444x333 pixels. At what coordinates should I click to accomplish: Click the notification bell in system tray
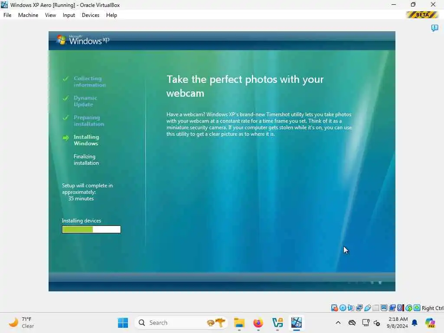coord(415,323)
